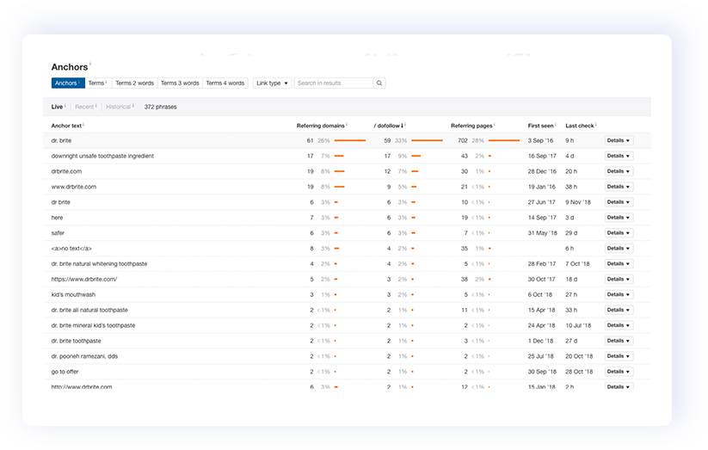
Task: Select the Recent index filter
Action: [x=84, y=107]
